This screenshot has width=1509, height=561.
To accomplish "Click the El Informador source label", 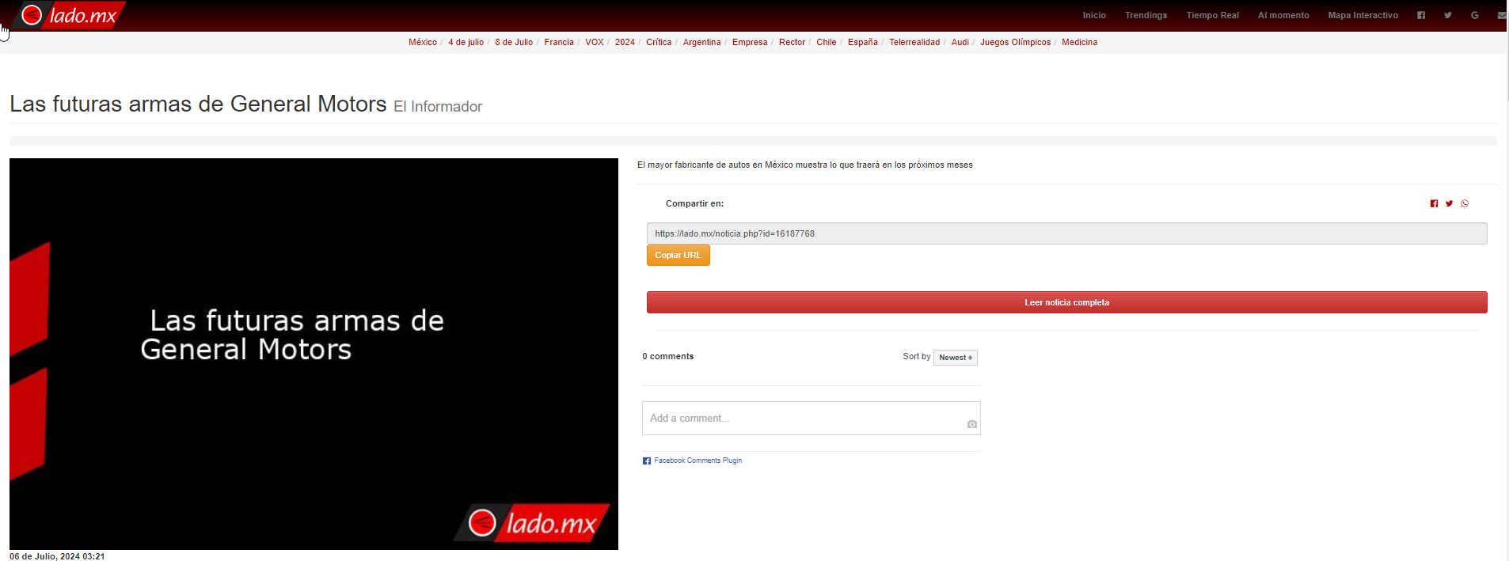I will click(x=438, y=107).
